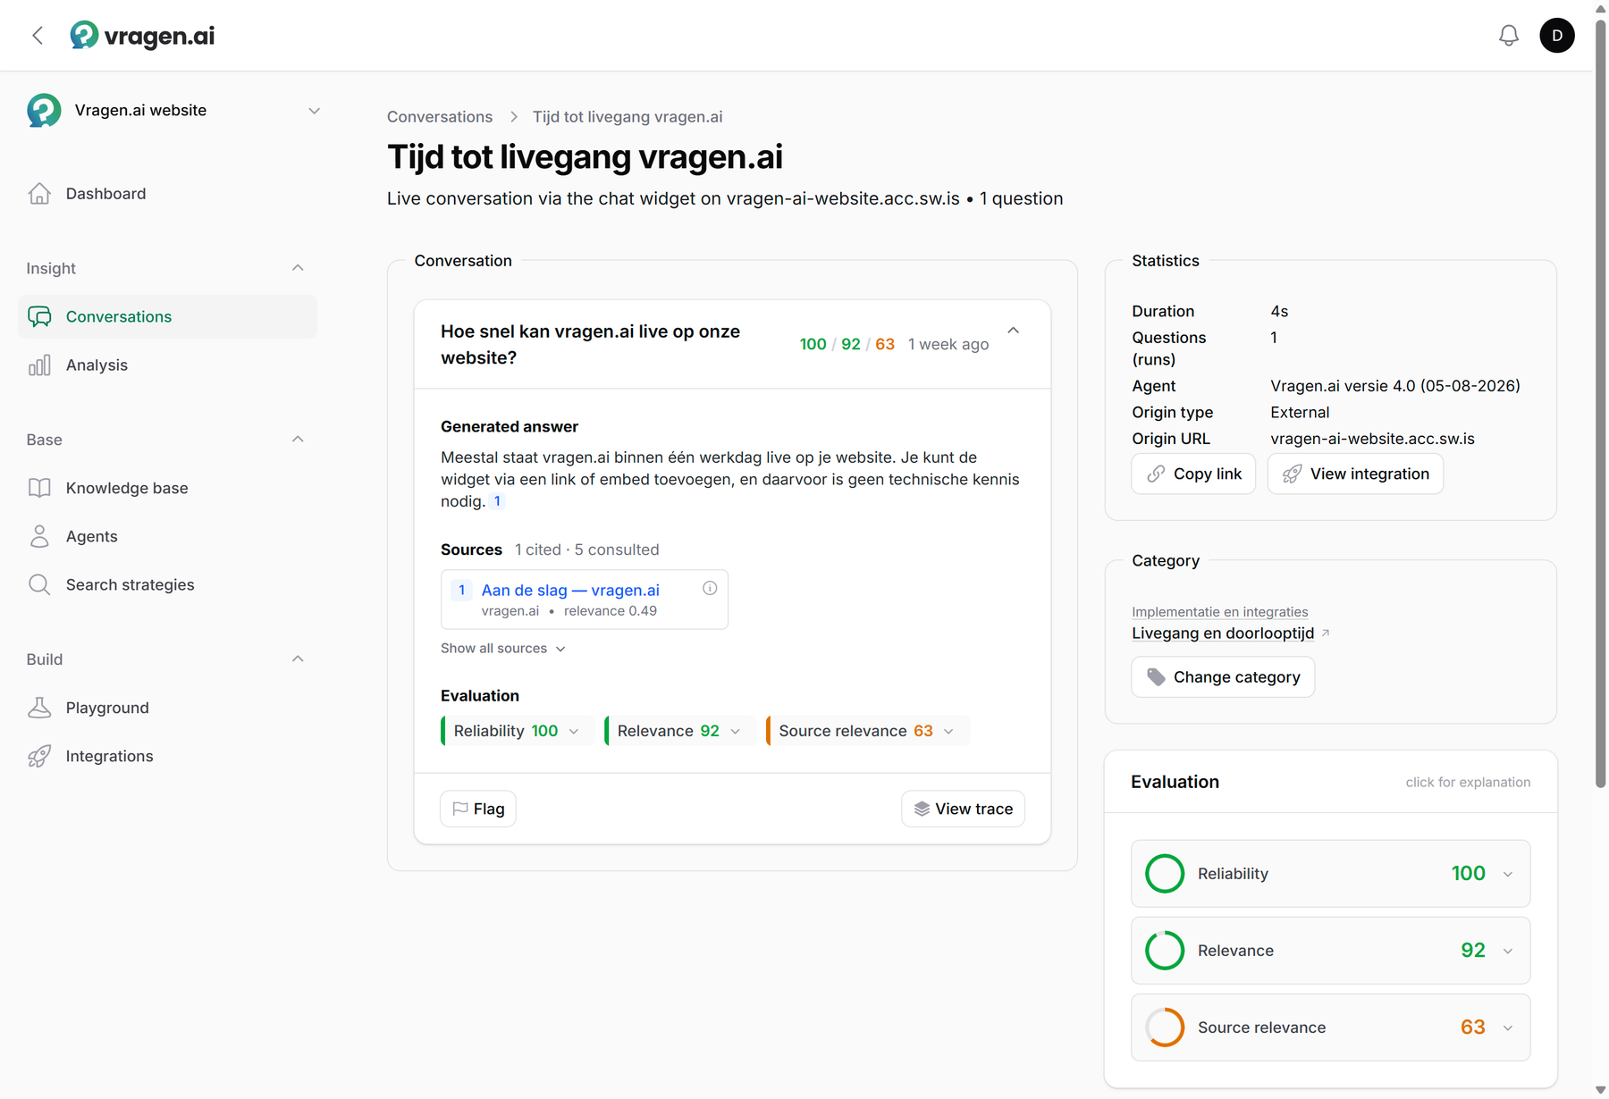The width and height of the screenshot is (1609, 1099).
Task: Click citation marker 1 in generated answer
Action: [497, 501]
